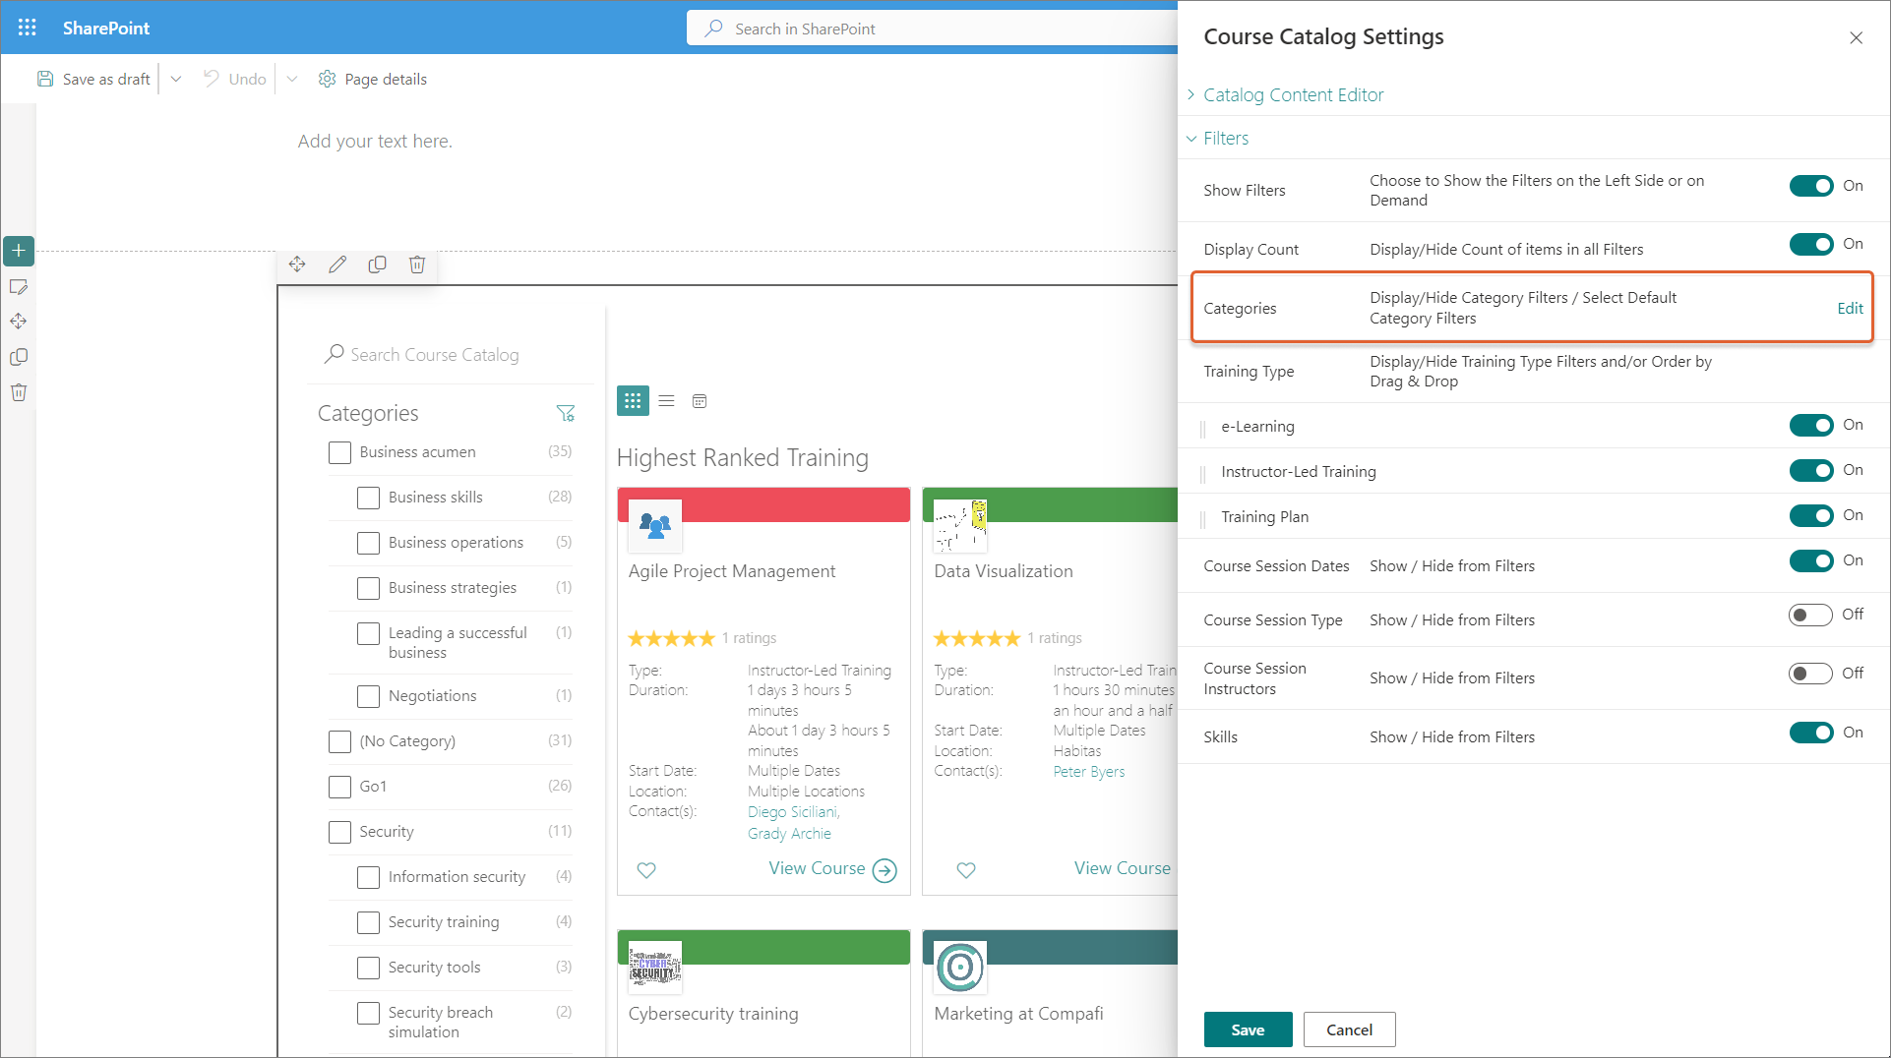Collapse the Filters section
The height and width of the screenshot is (1058, 1891).
coord(1225,139)
